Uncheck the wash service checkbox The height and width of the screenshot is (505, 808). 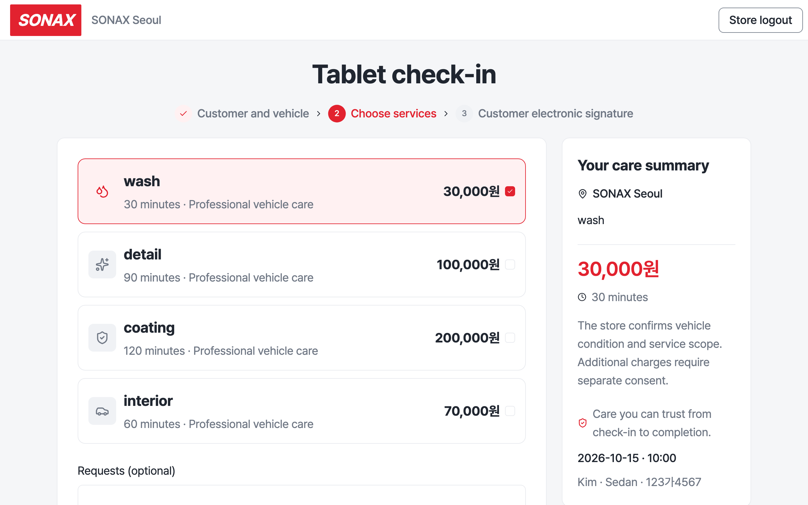click(x=510, y=191)
